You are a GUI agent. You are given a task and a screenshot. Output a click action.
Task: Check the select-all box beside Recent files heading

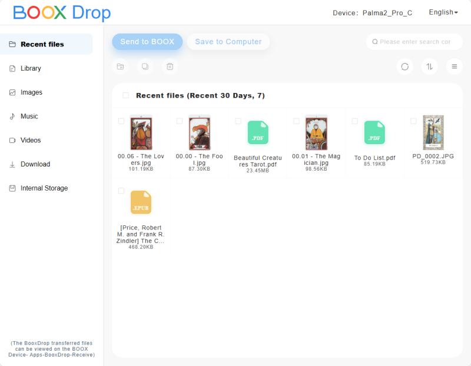[125, 95]
